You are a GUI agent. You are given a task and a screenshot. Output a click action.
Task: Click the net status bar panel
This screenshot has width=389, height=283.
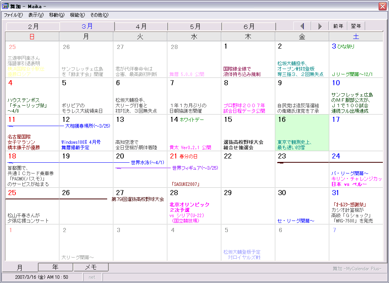tap(92, 277)
